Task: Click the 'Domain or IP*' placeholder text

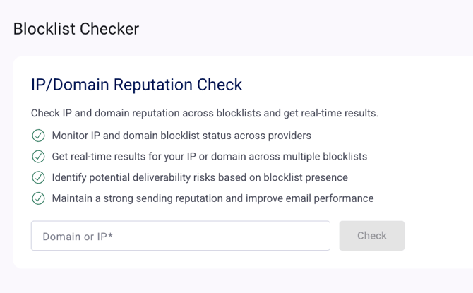Action: 78,237
